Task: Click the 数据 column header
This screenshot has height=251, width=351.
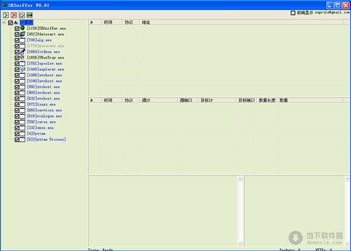Action: [310, 100]
